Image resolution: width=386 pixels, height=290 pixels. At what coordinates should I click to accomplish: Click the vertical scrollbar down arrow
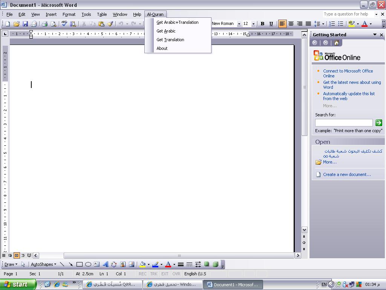click(304, 230)
